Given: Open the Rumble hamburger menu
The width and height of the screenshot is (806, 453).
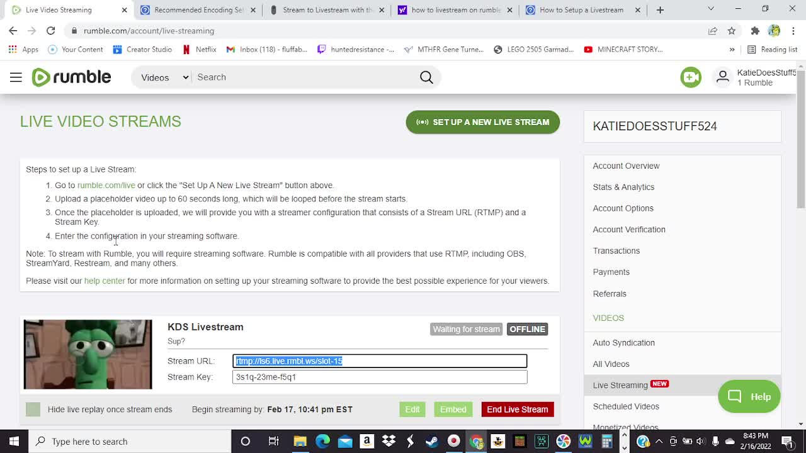Looking at the screenshot, I should (16, 77).
